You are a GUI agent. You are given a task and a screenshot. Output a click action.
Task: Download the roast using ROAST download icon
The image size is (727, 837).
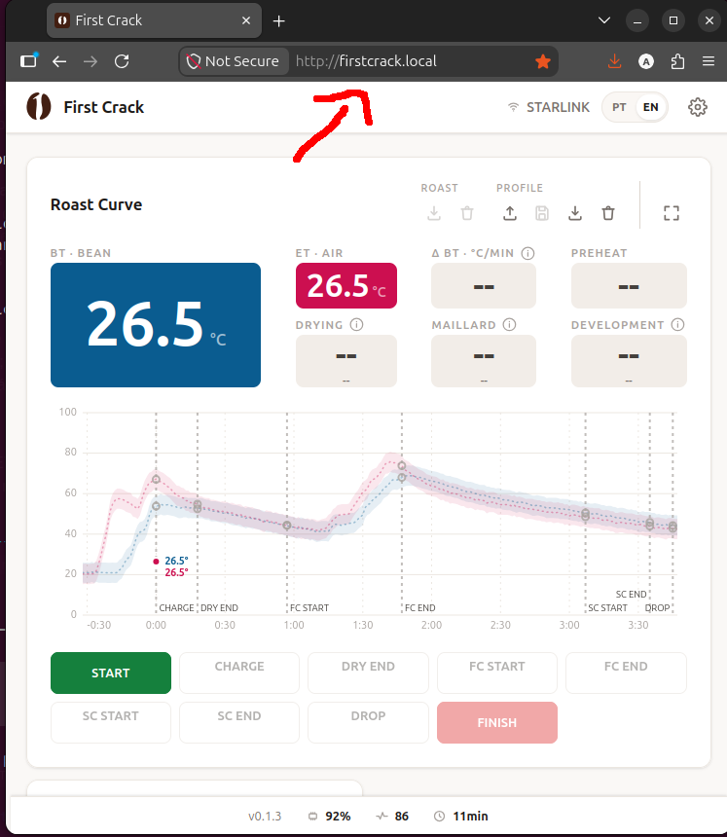(434, 213)
